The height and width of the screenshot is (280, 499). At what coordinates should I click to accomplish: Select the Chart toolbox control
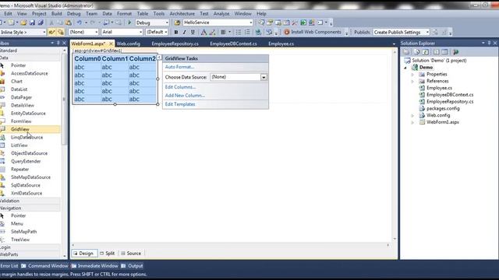(16, 81)
